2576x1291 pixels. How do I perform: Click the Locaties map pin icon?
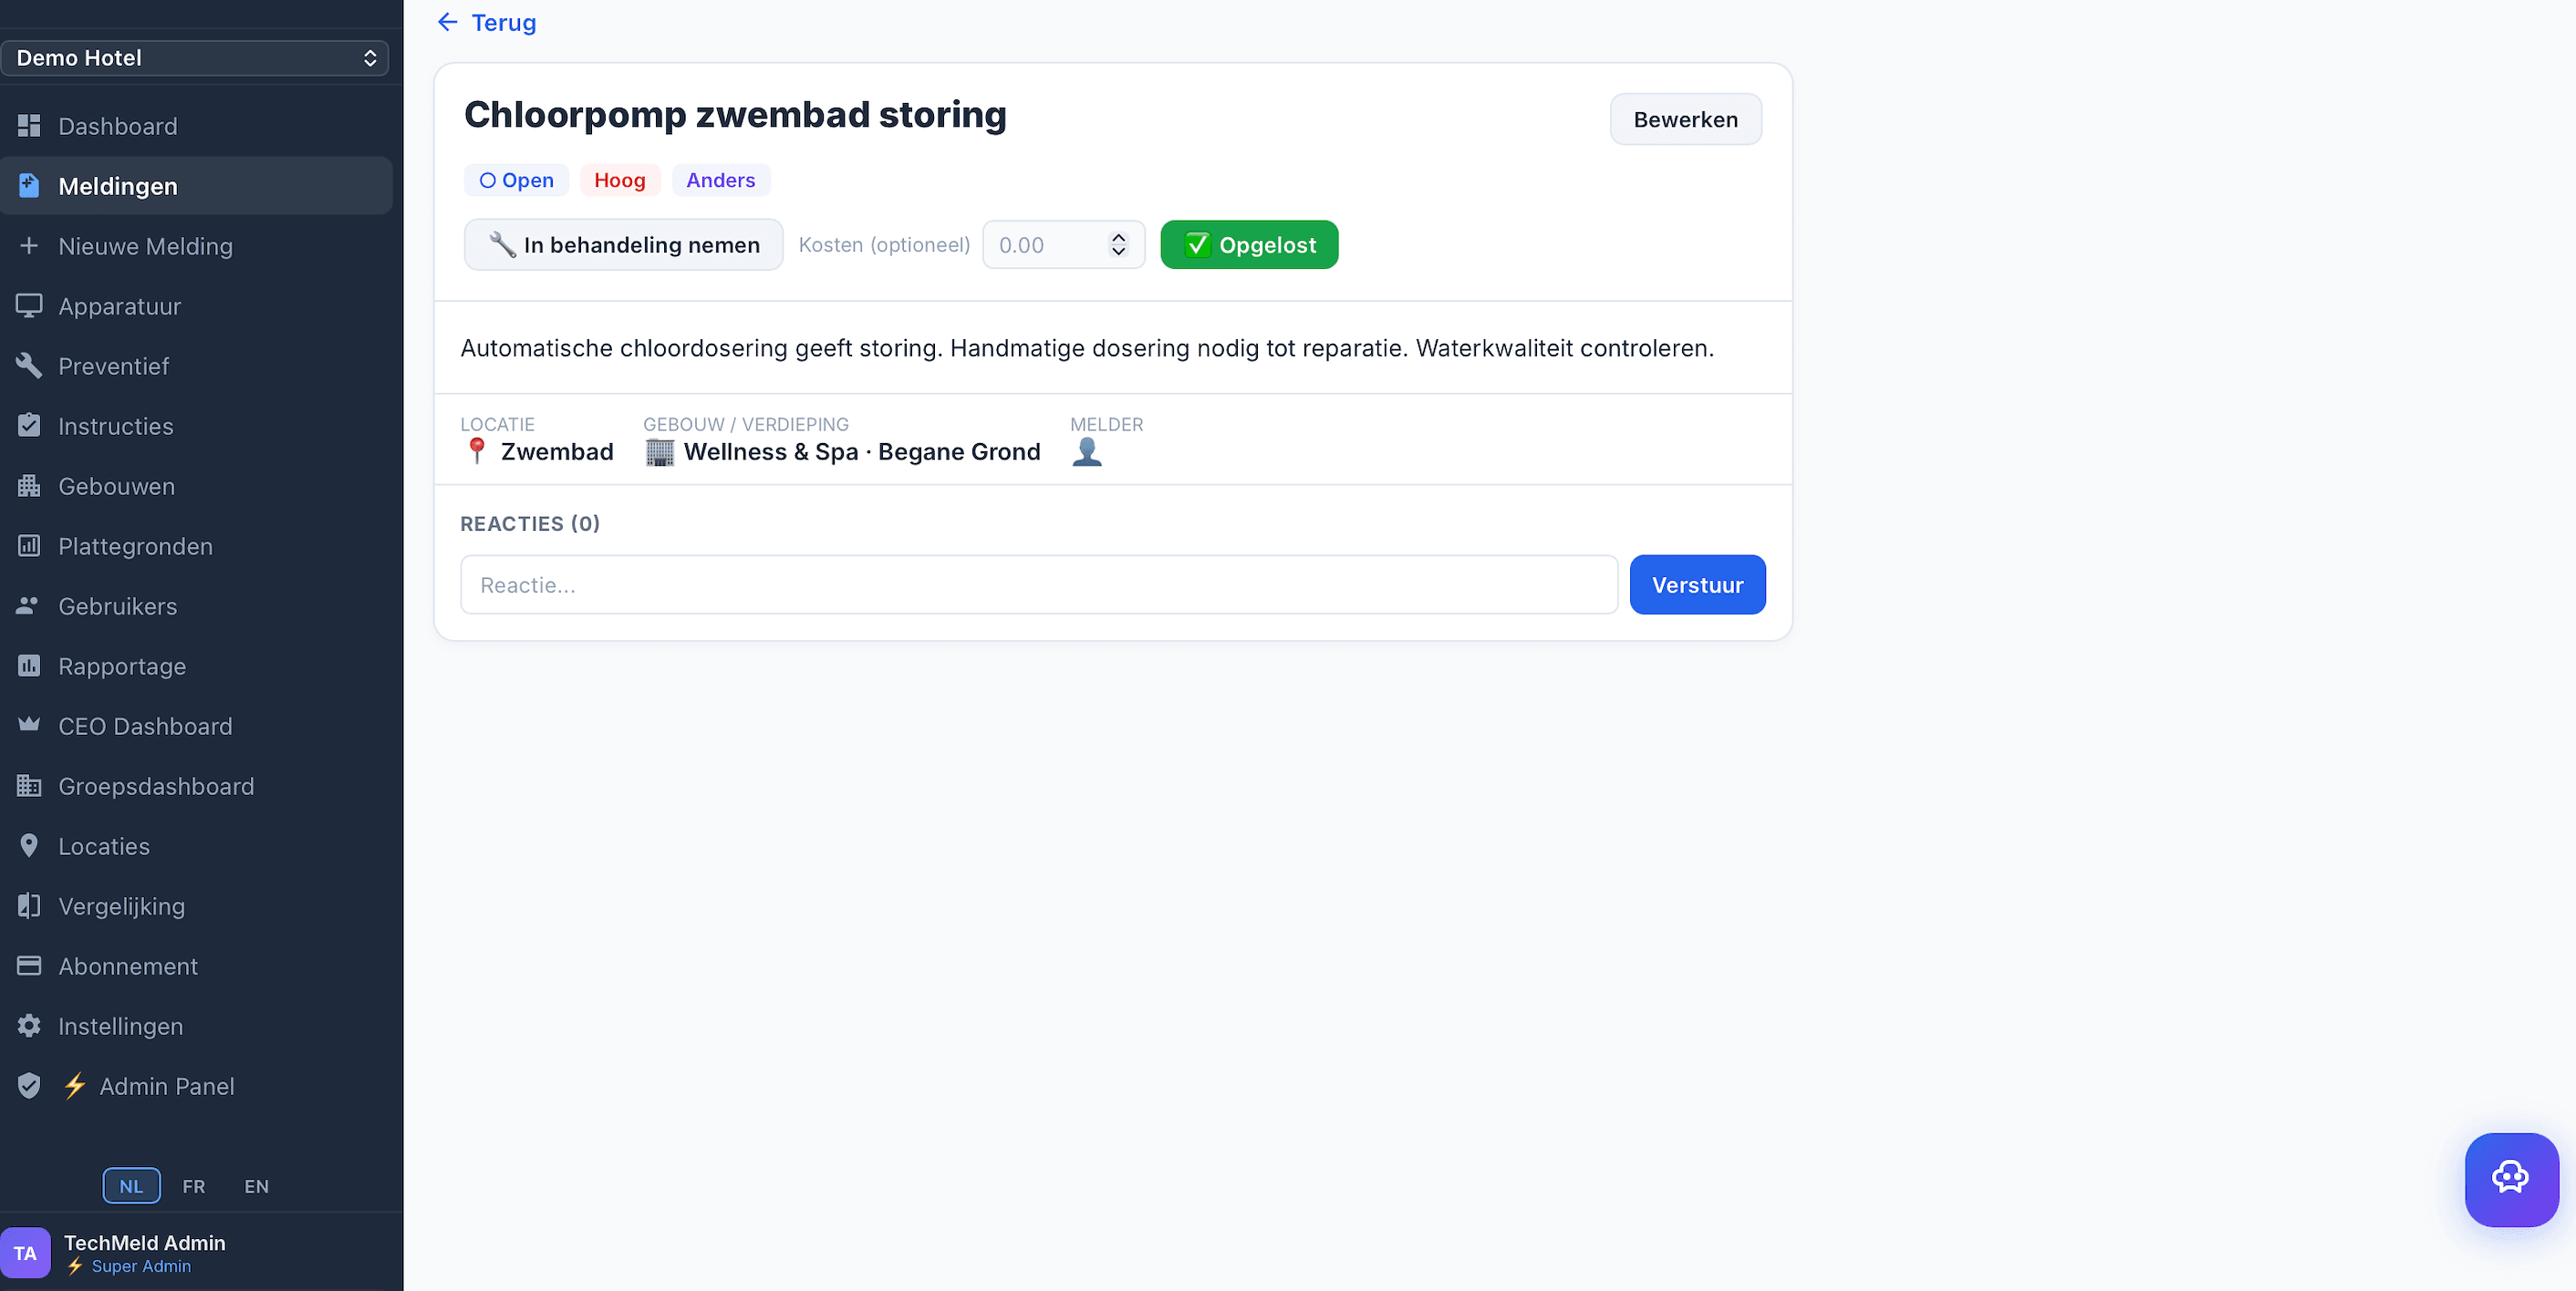pyautogui.click(x=29, y=846)
